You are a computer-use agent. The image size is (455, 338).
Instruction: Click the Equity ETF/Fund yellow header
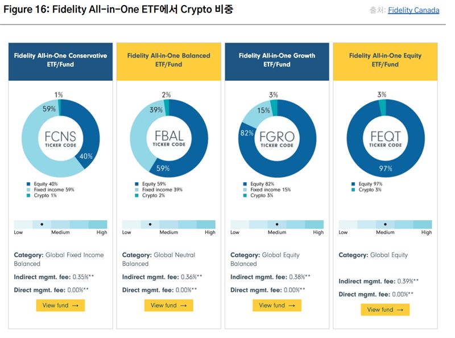click(x=385, y=60)
